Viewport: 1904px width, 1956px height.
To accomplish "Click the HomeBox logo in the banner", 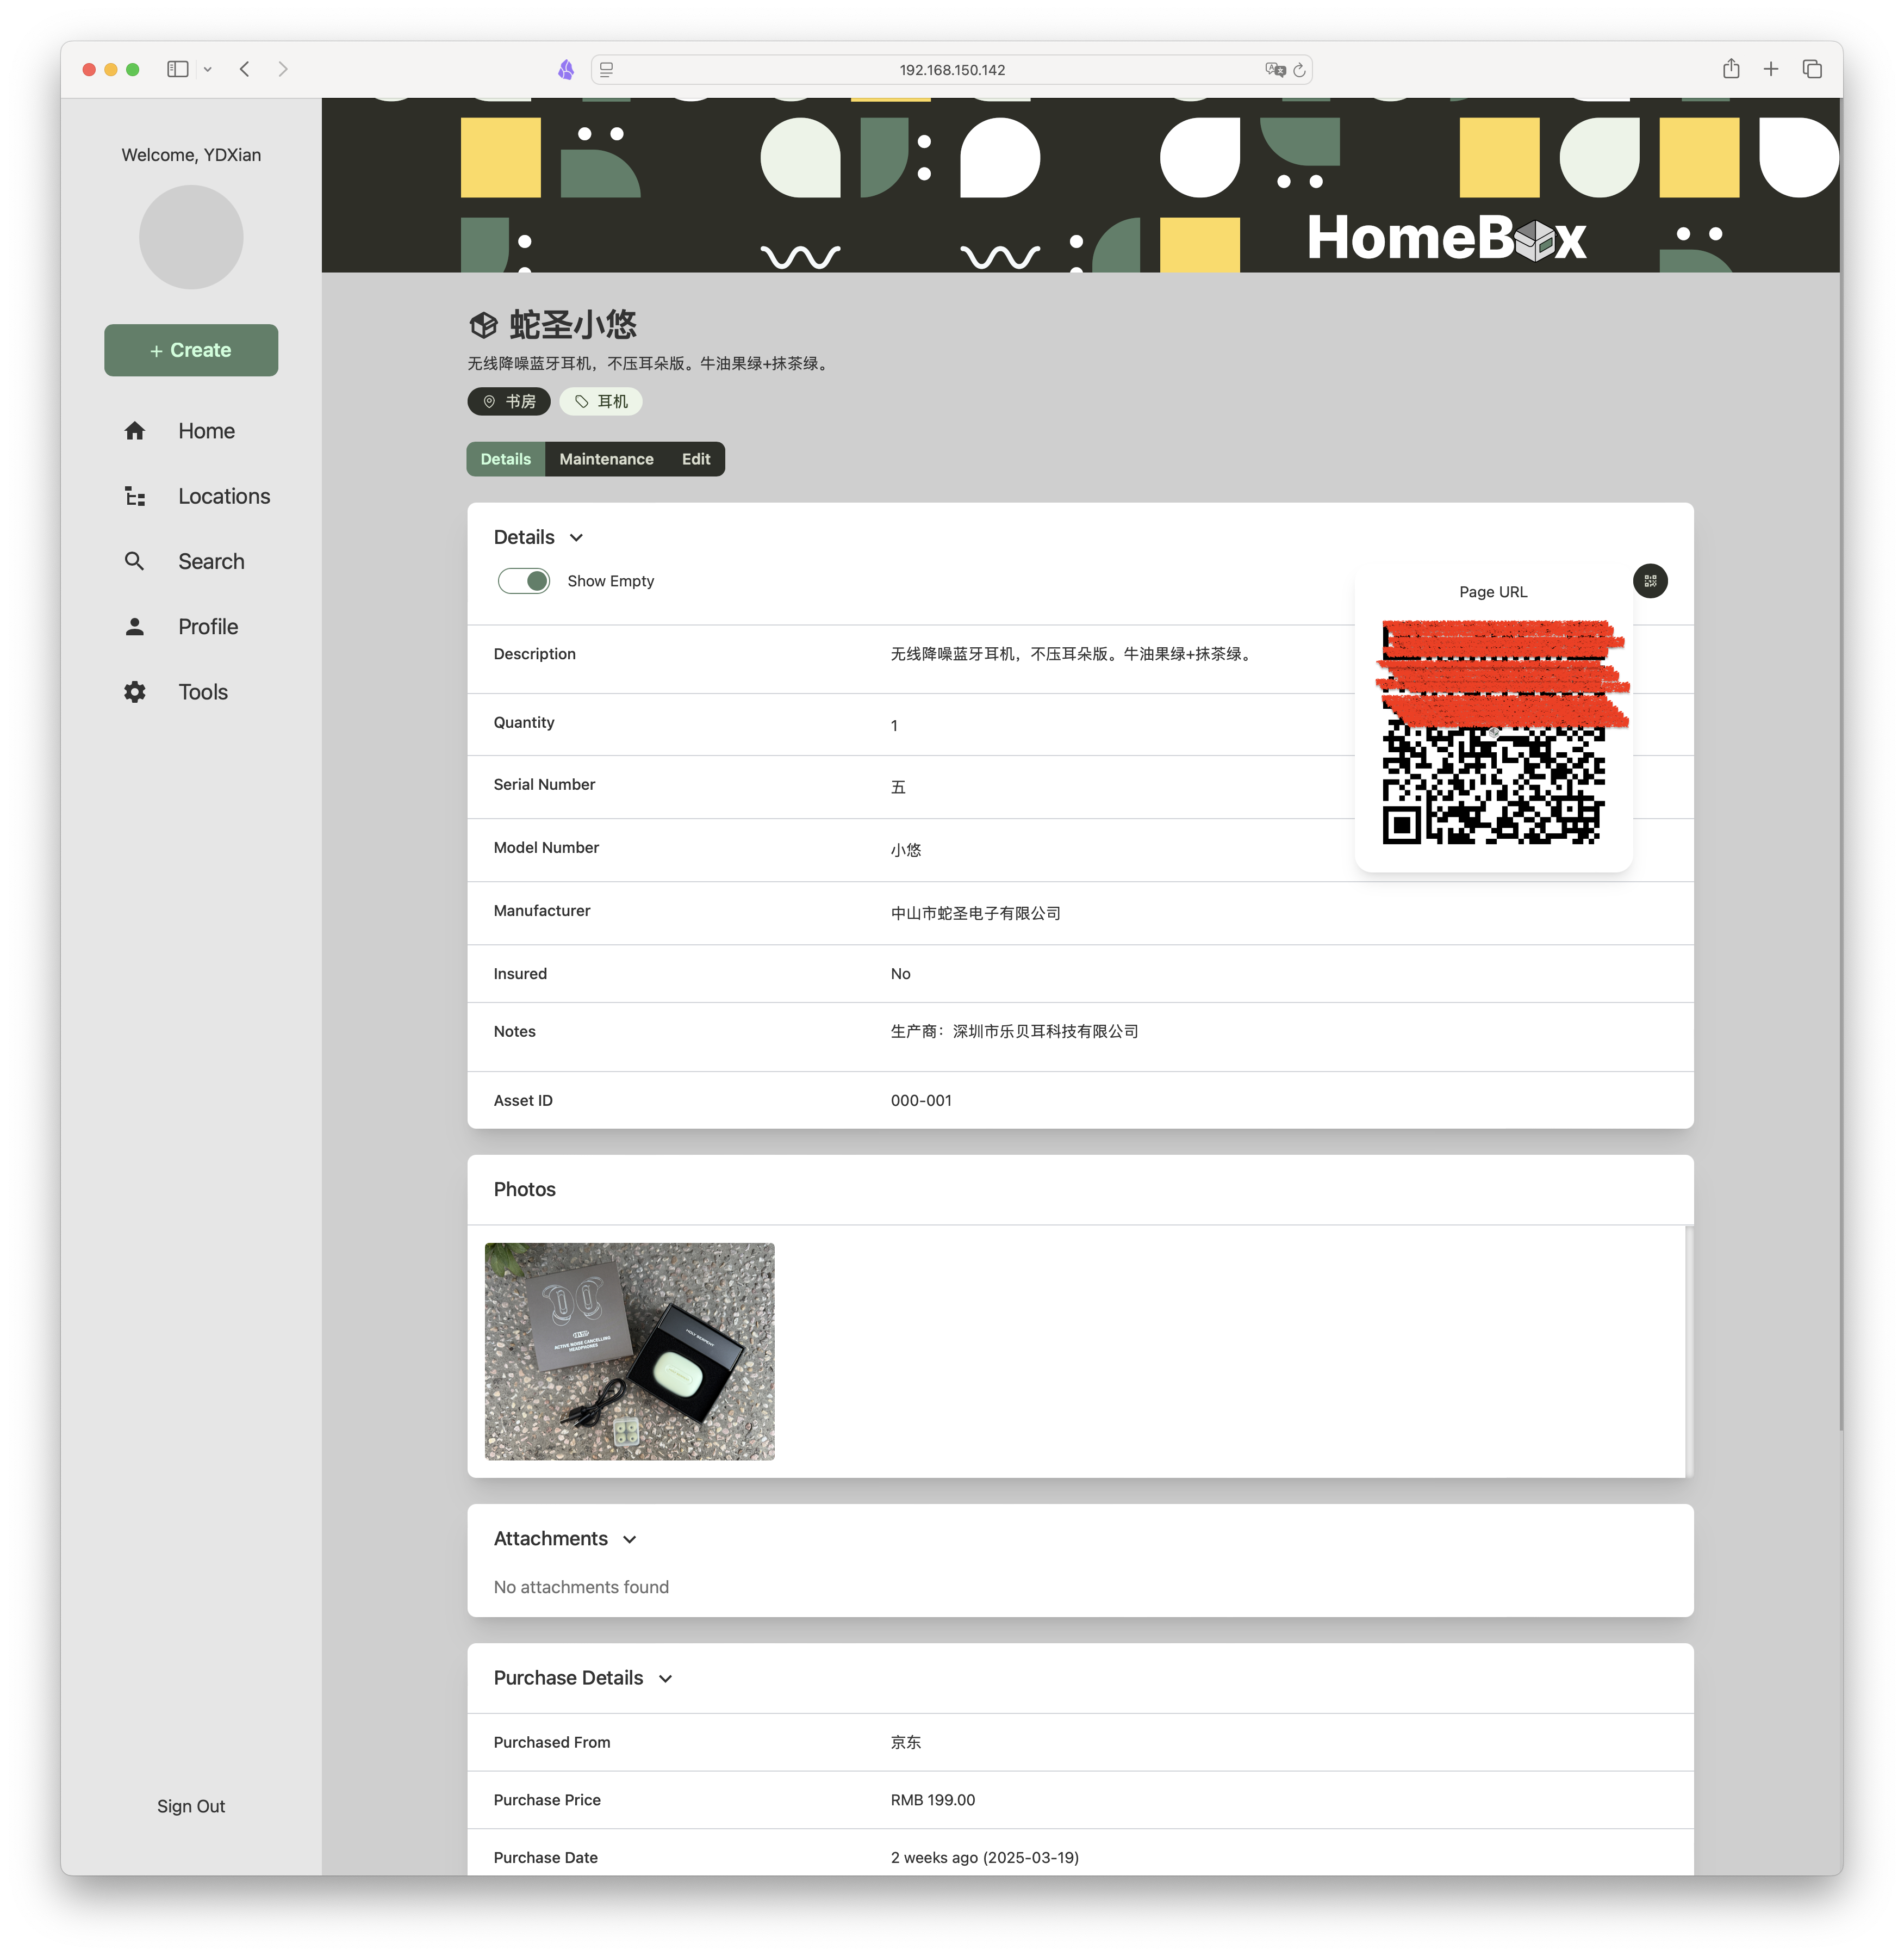I will coord(1446,238).
